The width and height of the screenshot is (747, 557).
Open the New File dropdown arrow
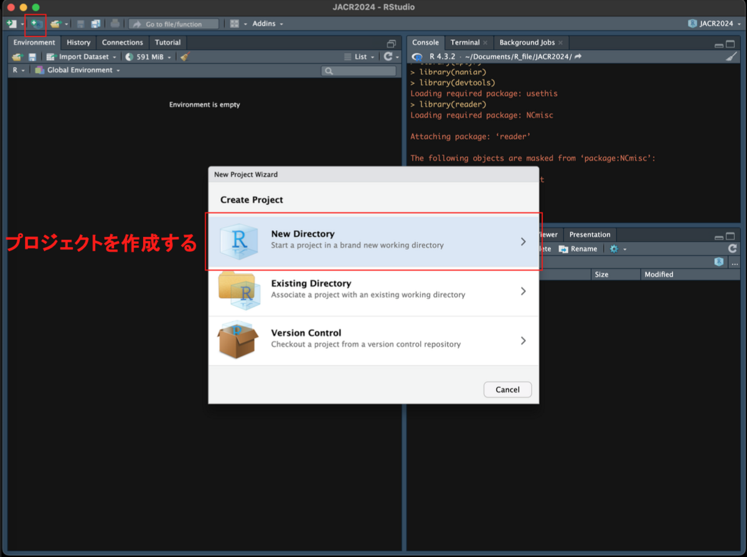tap(22, 24)
